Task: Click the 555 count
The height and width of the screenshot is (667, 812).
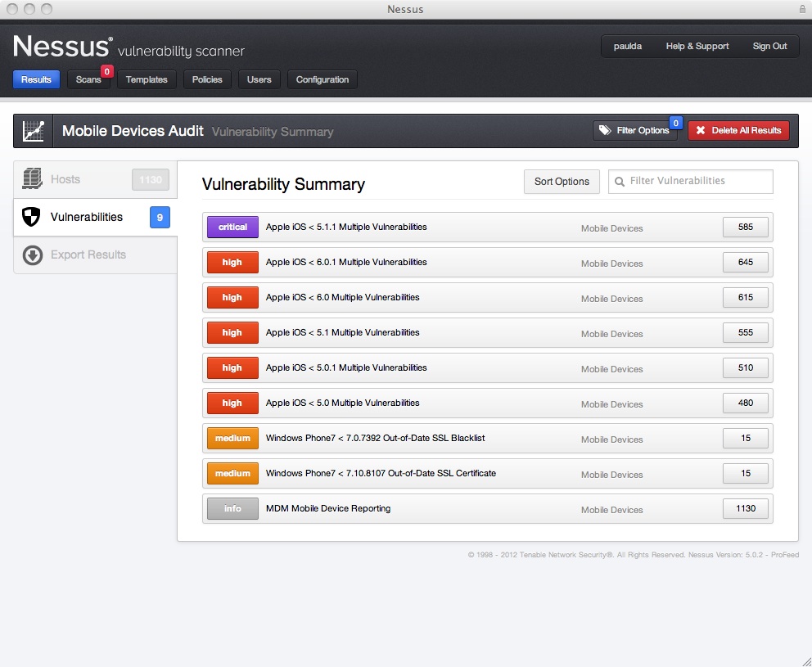Action: (745, 332)
